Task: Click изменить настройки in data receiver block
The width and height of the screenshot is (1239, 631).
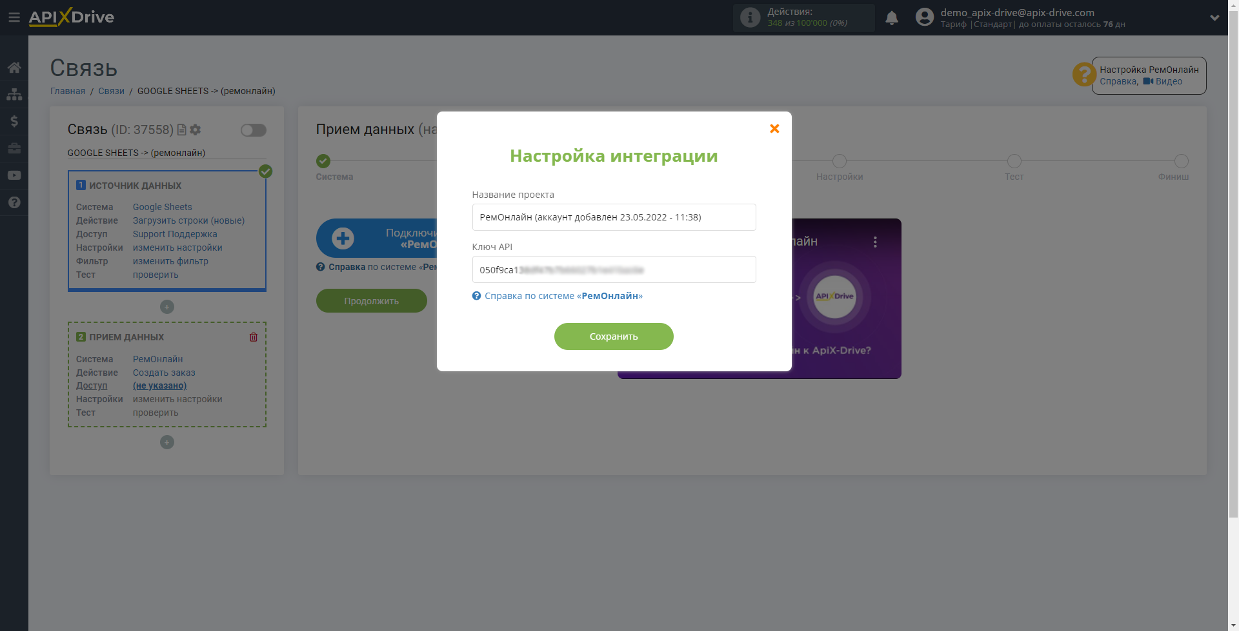Action: click(x=177, y=399)
